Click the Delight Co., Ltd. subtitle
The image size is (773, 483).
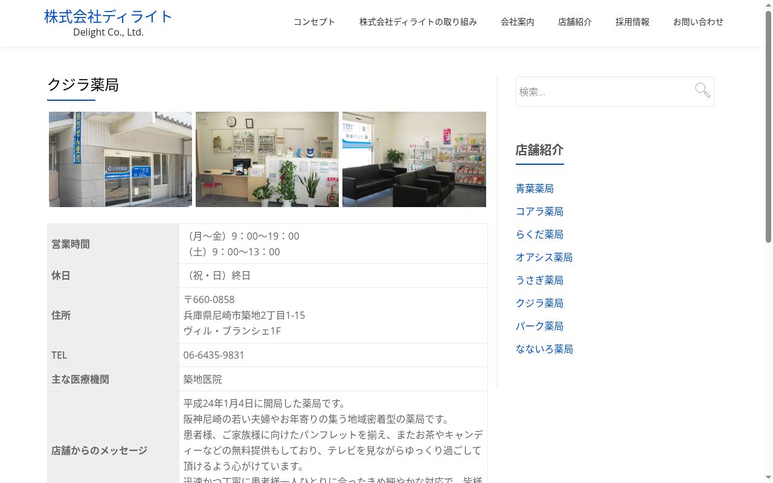tap(108, 33)
